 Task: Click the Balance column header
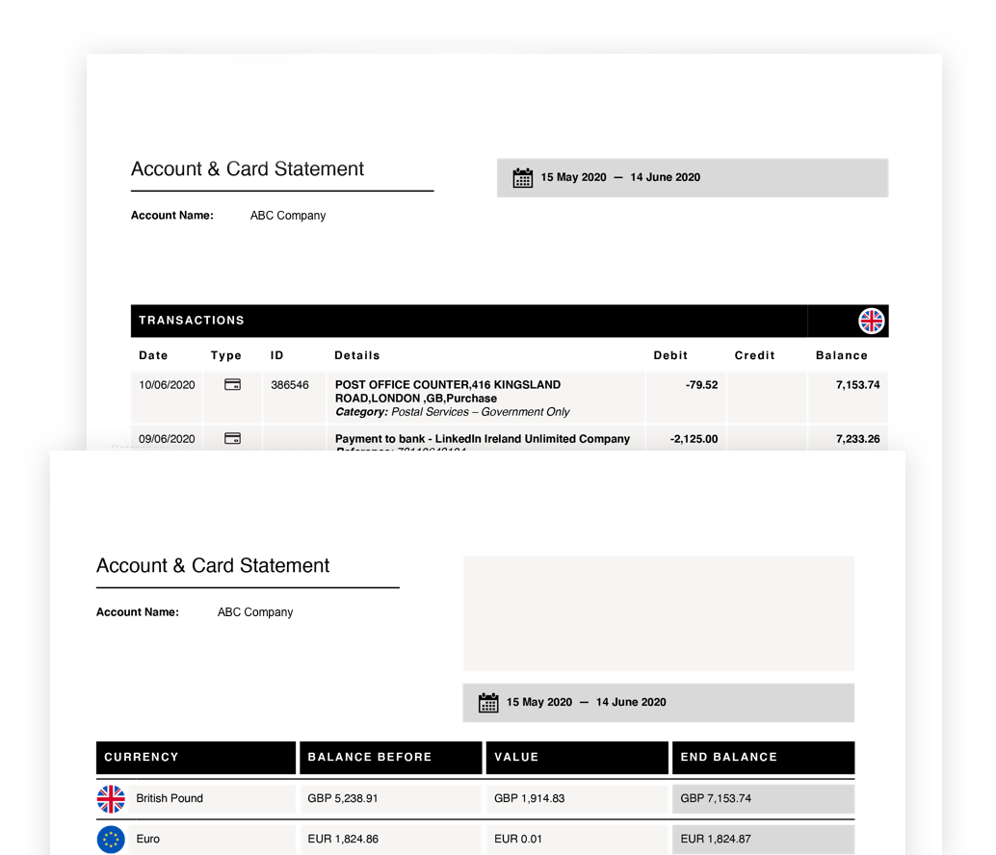point(842,355)
